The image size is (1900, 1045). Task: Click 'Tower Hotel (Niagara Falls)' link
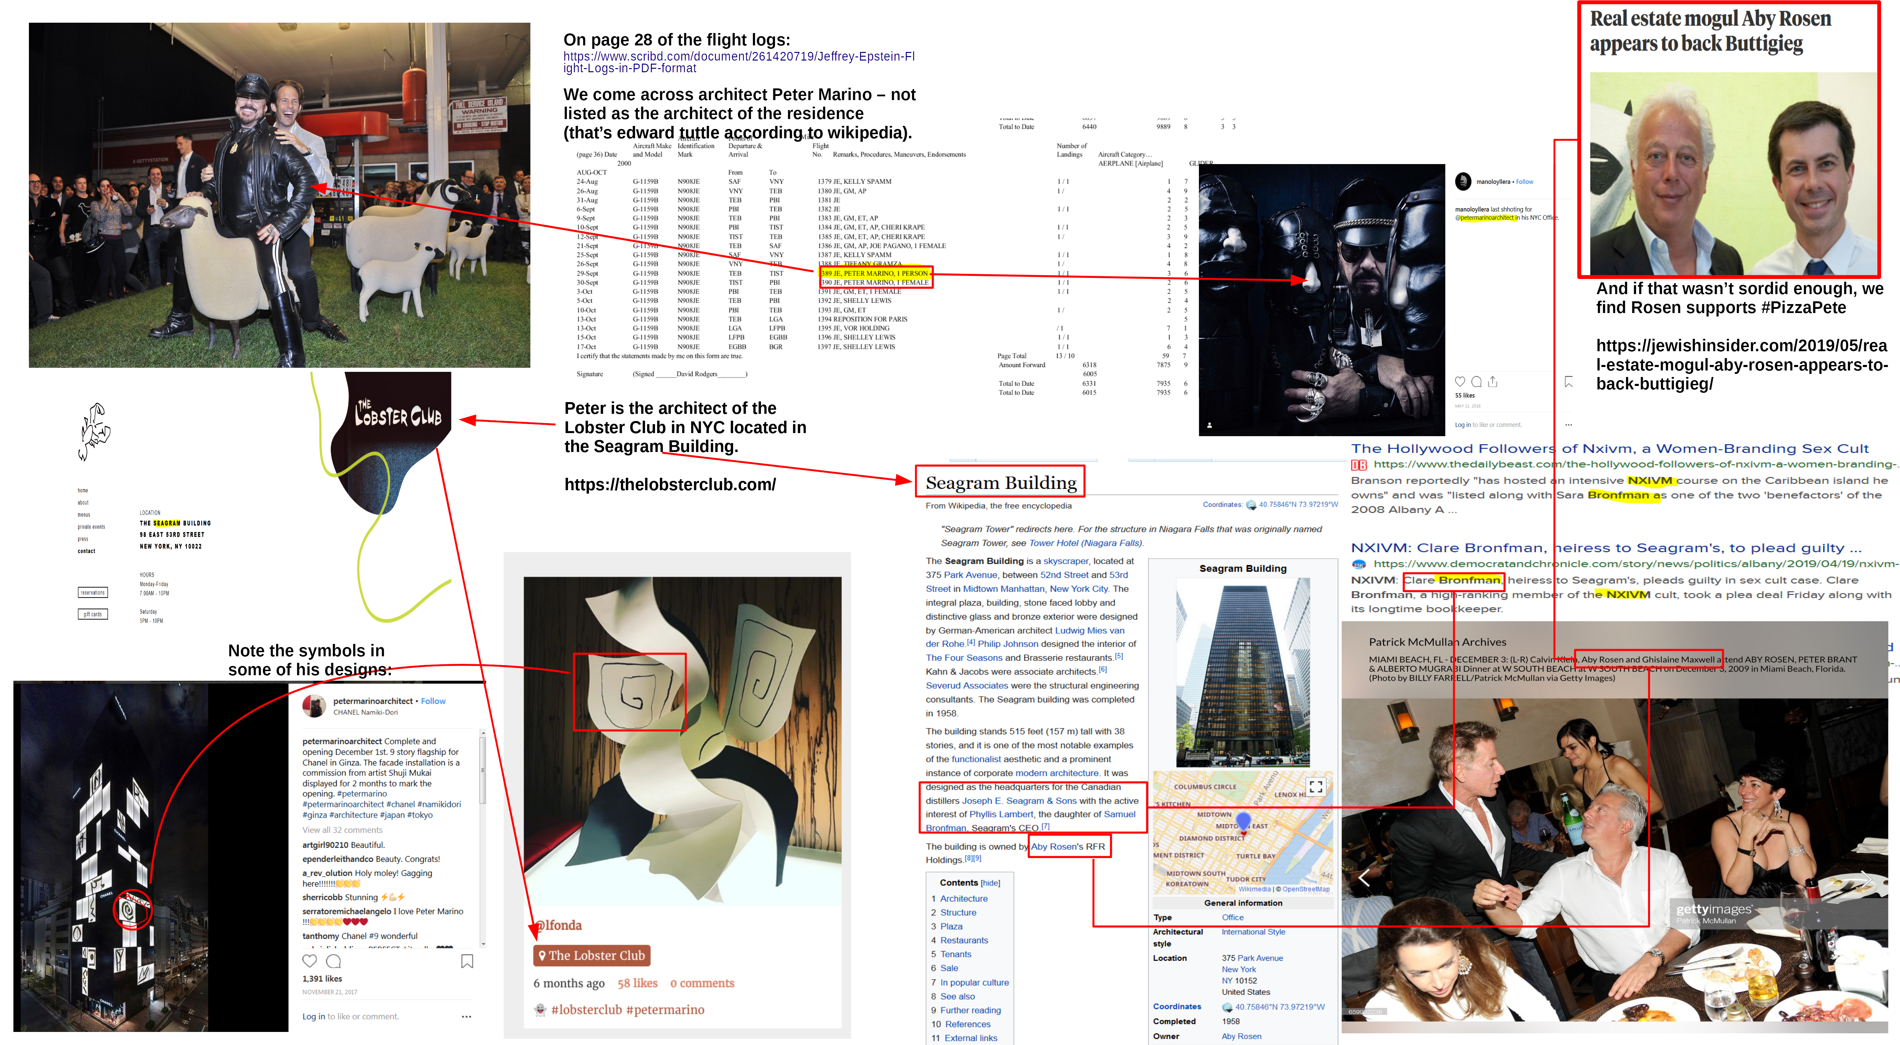1085,543
